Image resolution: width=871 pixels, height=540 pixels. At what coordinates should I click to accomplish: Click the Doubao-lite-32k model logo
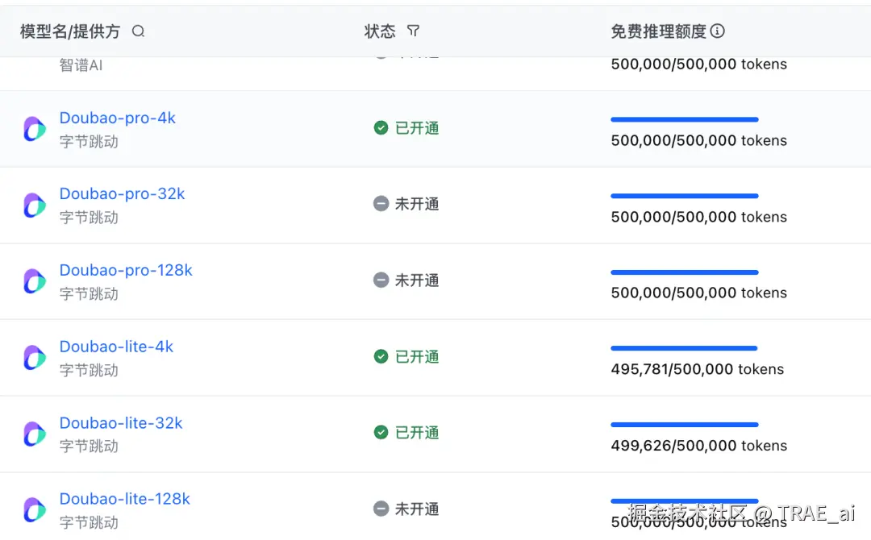[x=34, y=433]
